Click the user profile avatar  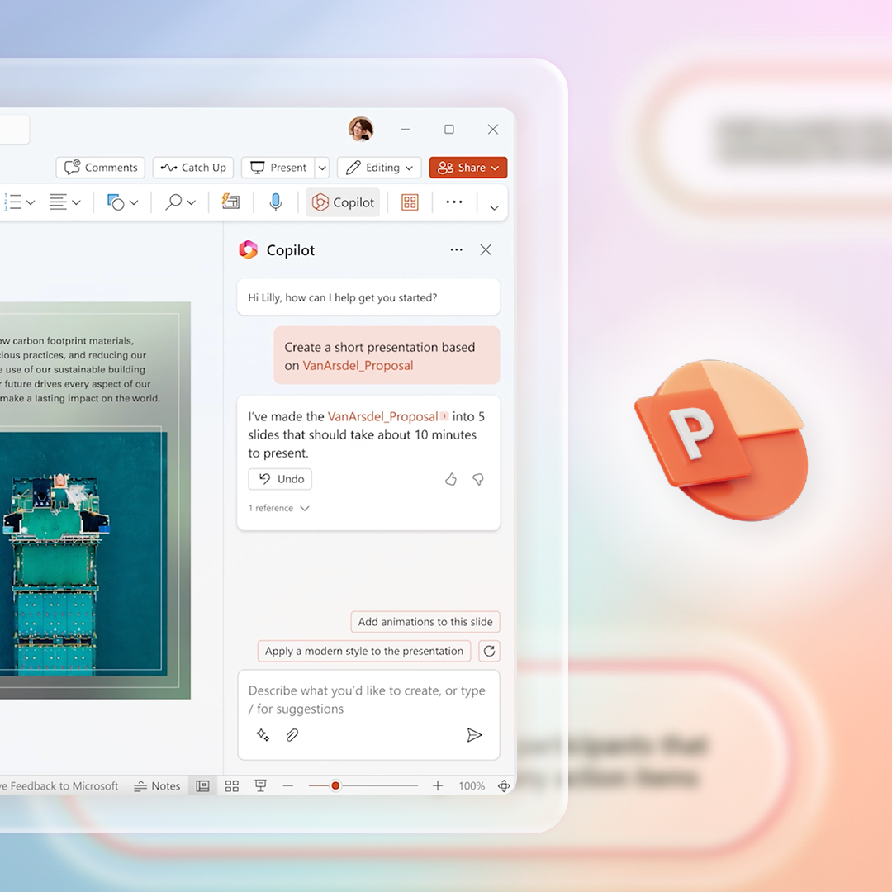click(x=361, y=129)
